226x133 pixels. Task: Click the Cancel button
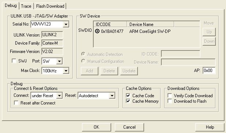click(129, 127)
